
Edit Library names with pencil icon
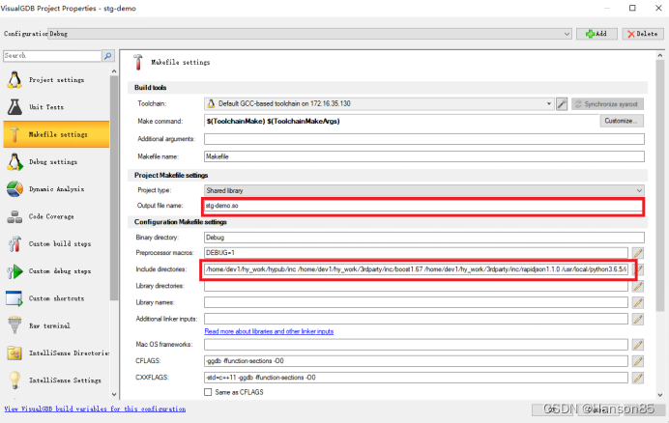click(x=638, y=302)
